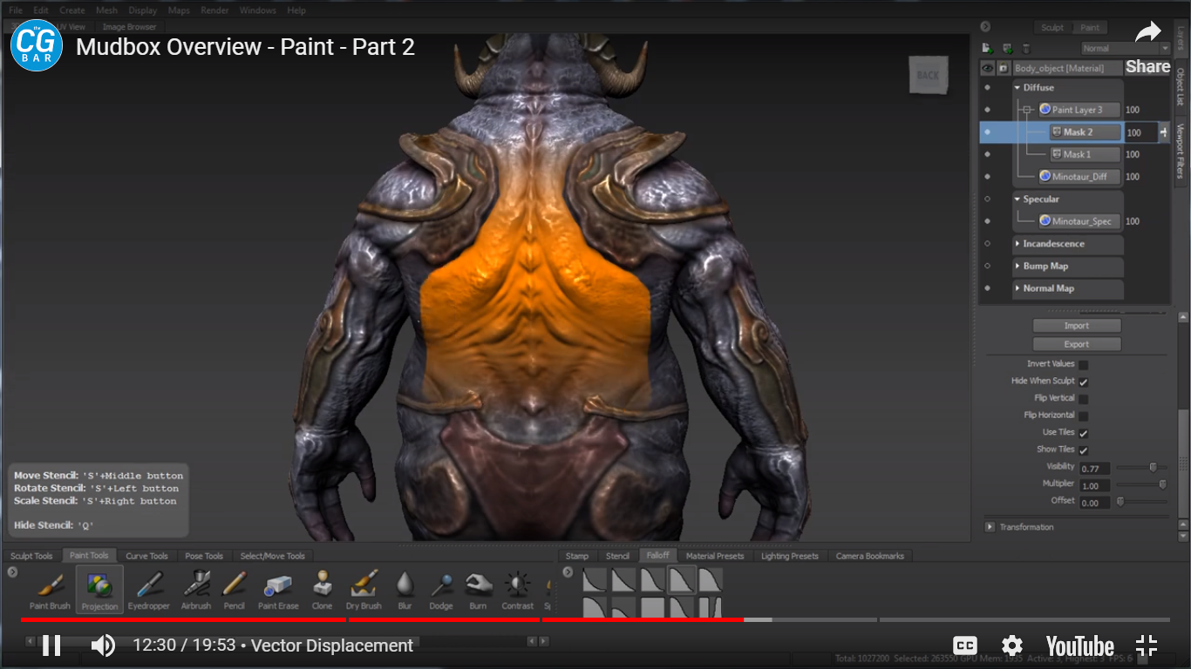
Task: Click the Import button
Action: pos(1077,326)
